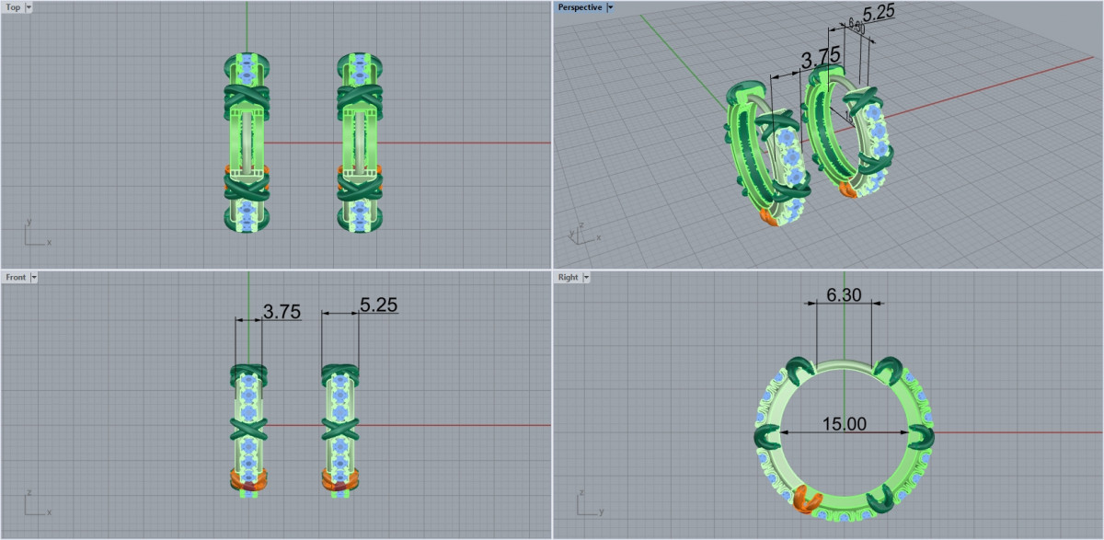The width and height of the screenshot is (1104, 540).
Task: Select the 3.75 dimension in Front view
Action: [282, 312]
